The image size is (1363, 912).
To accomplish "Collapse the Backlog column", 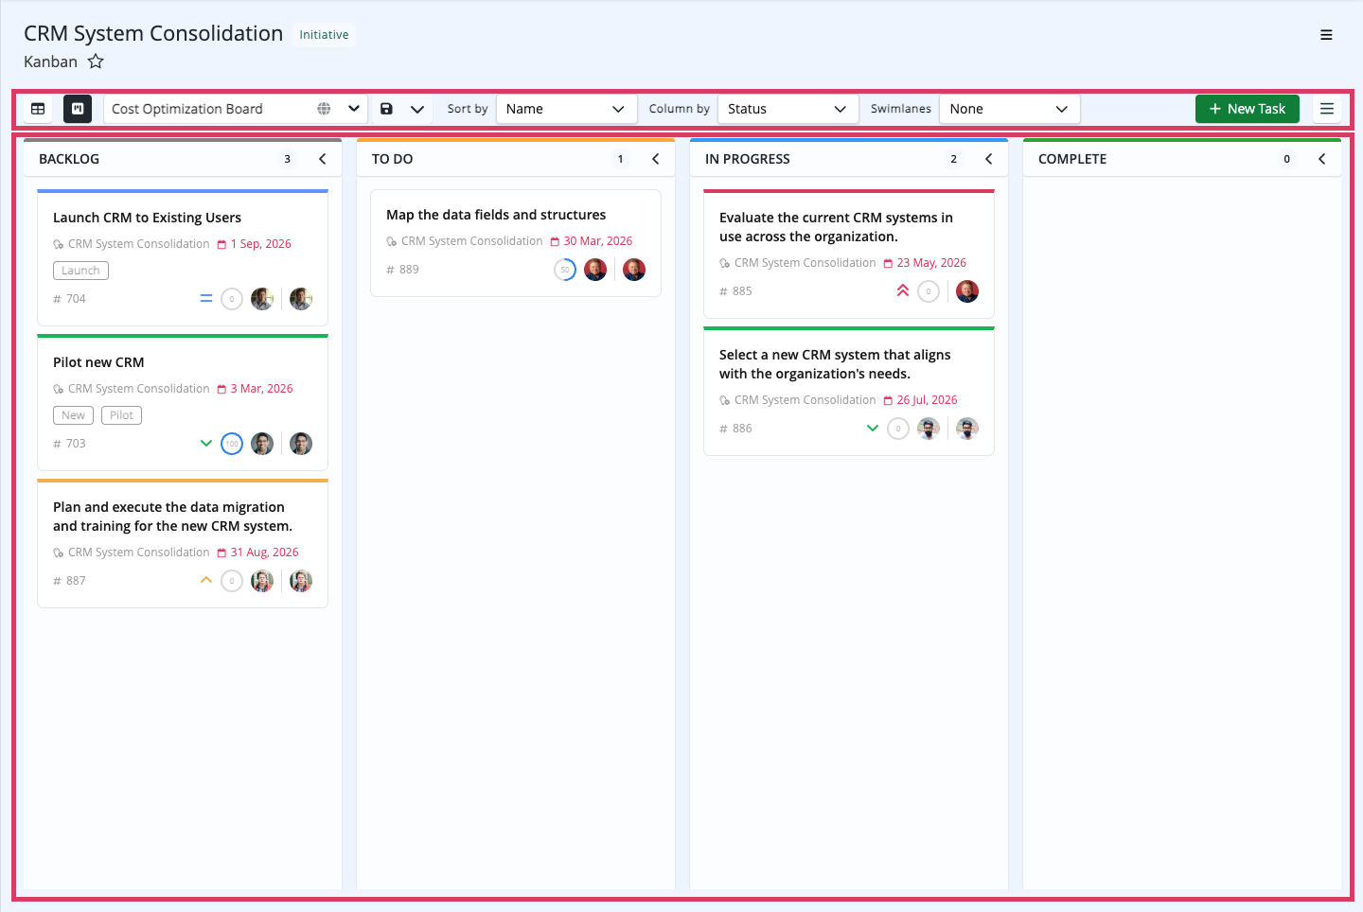I will pos(322,159).
